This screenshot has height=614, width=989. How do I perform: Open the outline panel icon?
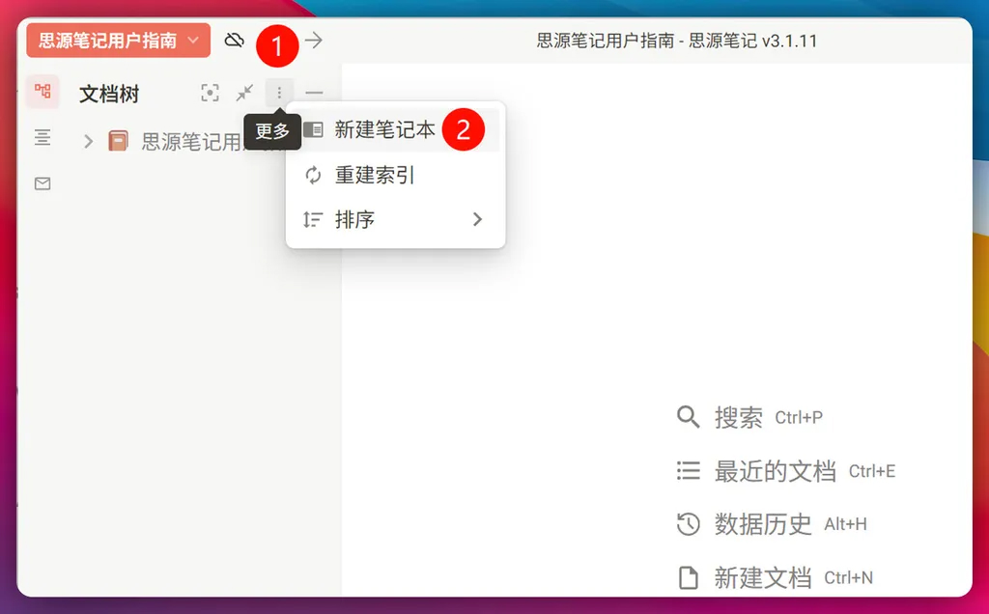[42, 137]
